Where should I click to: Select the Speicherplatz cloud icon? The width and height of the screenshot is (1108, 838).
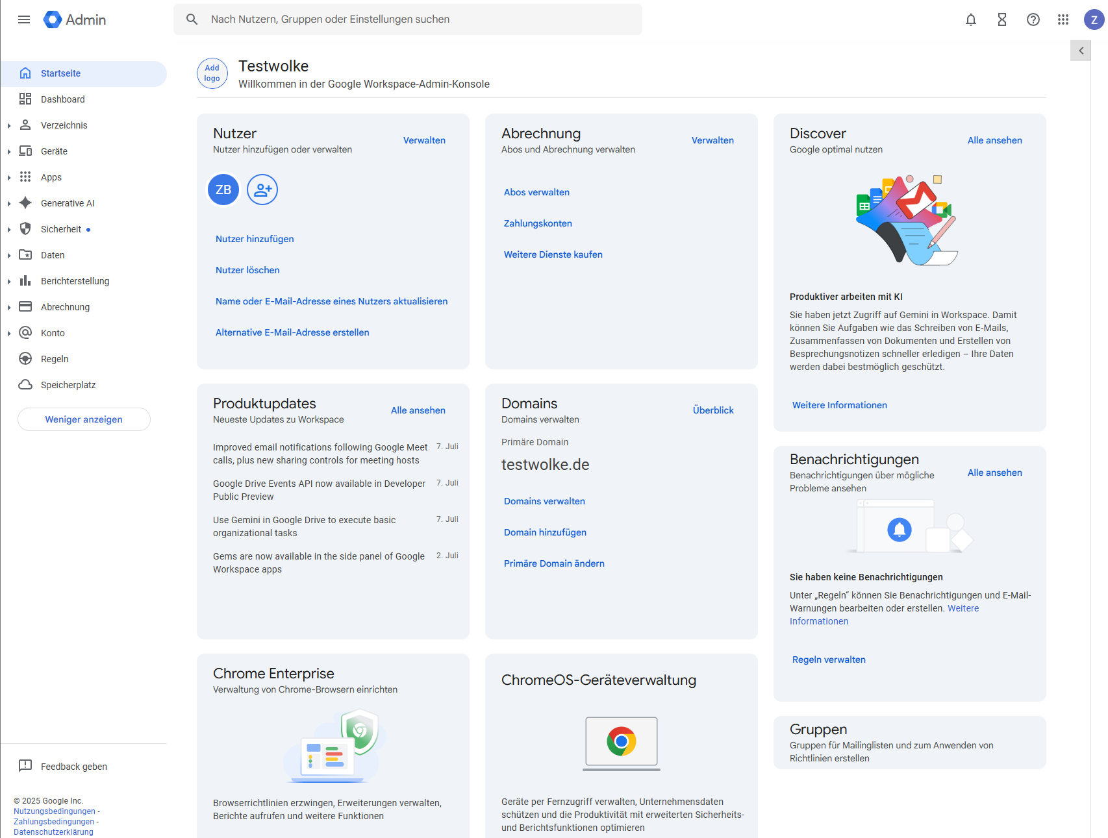25,384
